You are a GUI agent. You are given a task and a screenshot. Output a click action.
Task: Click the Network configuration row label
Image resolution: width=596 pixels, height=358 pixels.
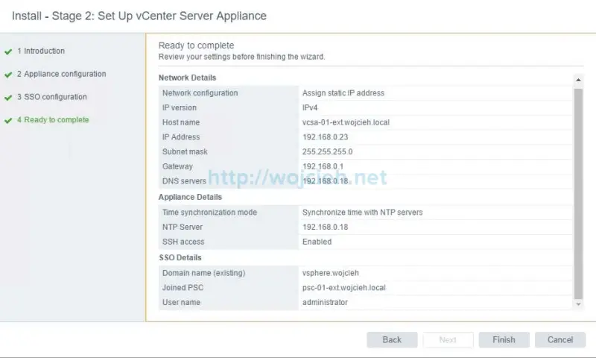click(x=200, y=93)
